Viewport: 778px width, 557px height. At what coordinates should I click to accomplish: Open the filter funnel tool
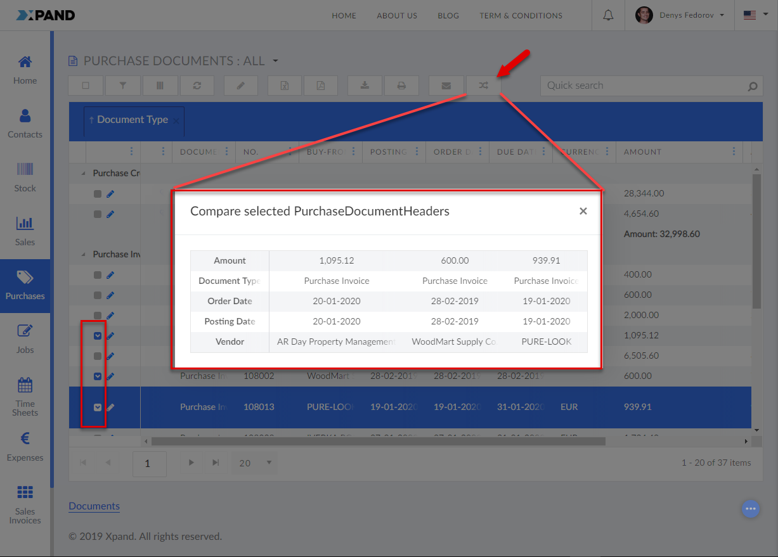(x=122, y=86)
